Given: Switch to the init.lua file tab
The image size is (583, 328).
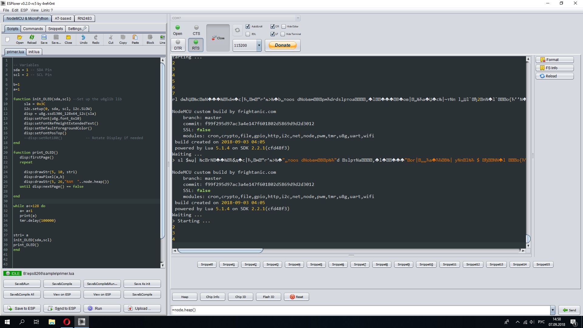Looking at the screenshot, I should point(34,52).
